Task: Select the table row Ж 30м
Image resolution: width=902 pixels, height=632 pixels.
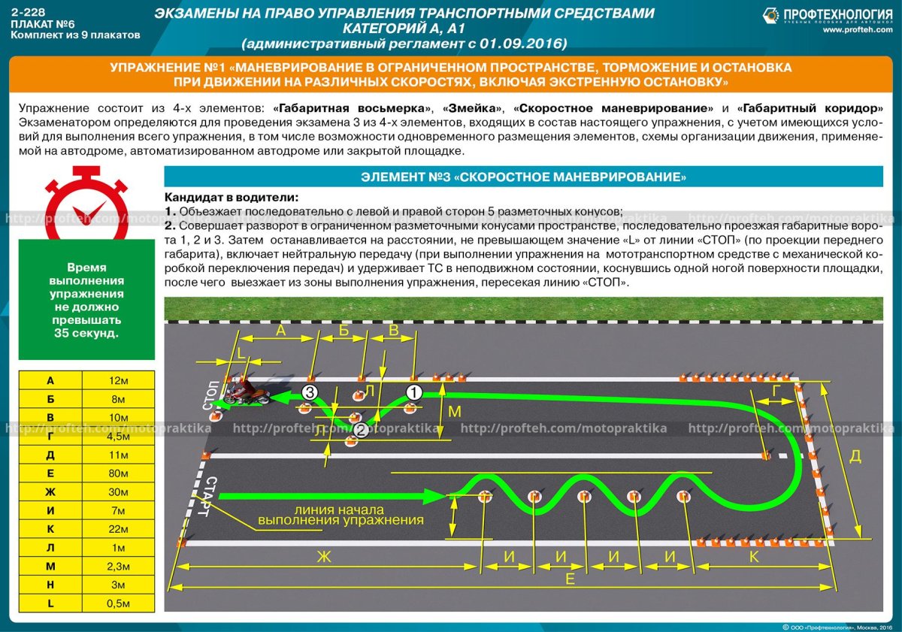Action: click(86, 492)
